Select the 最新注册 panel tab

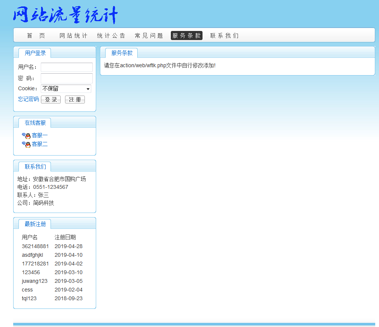(35, 224)
